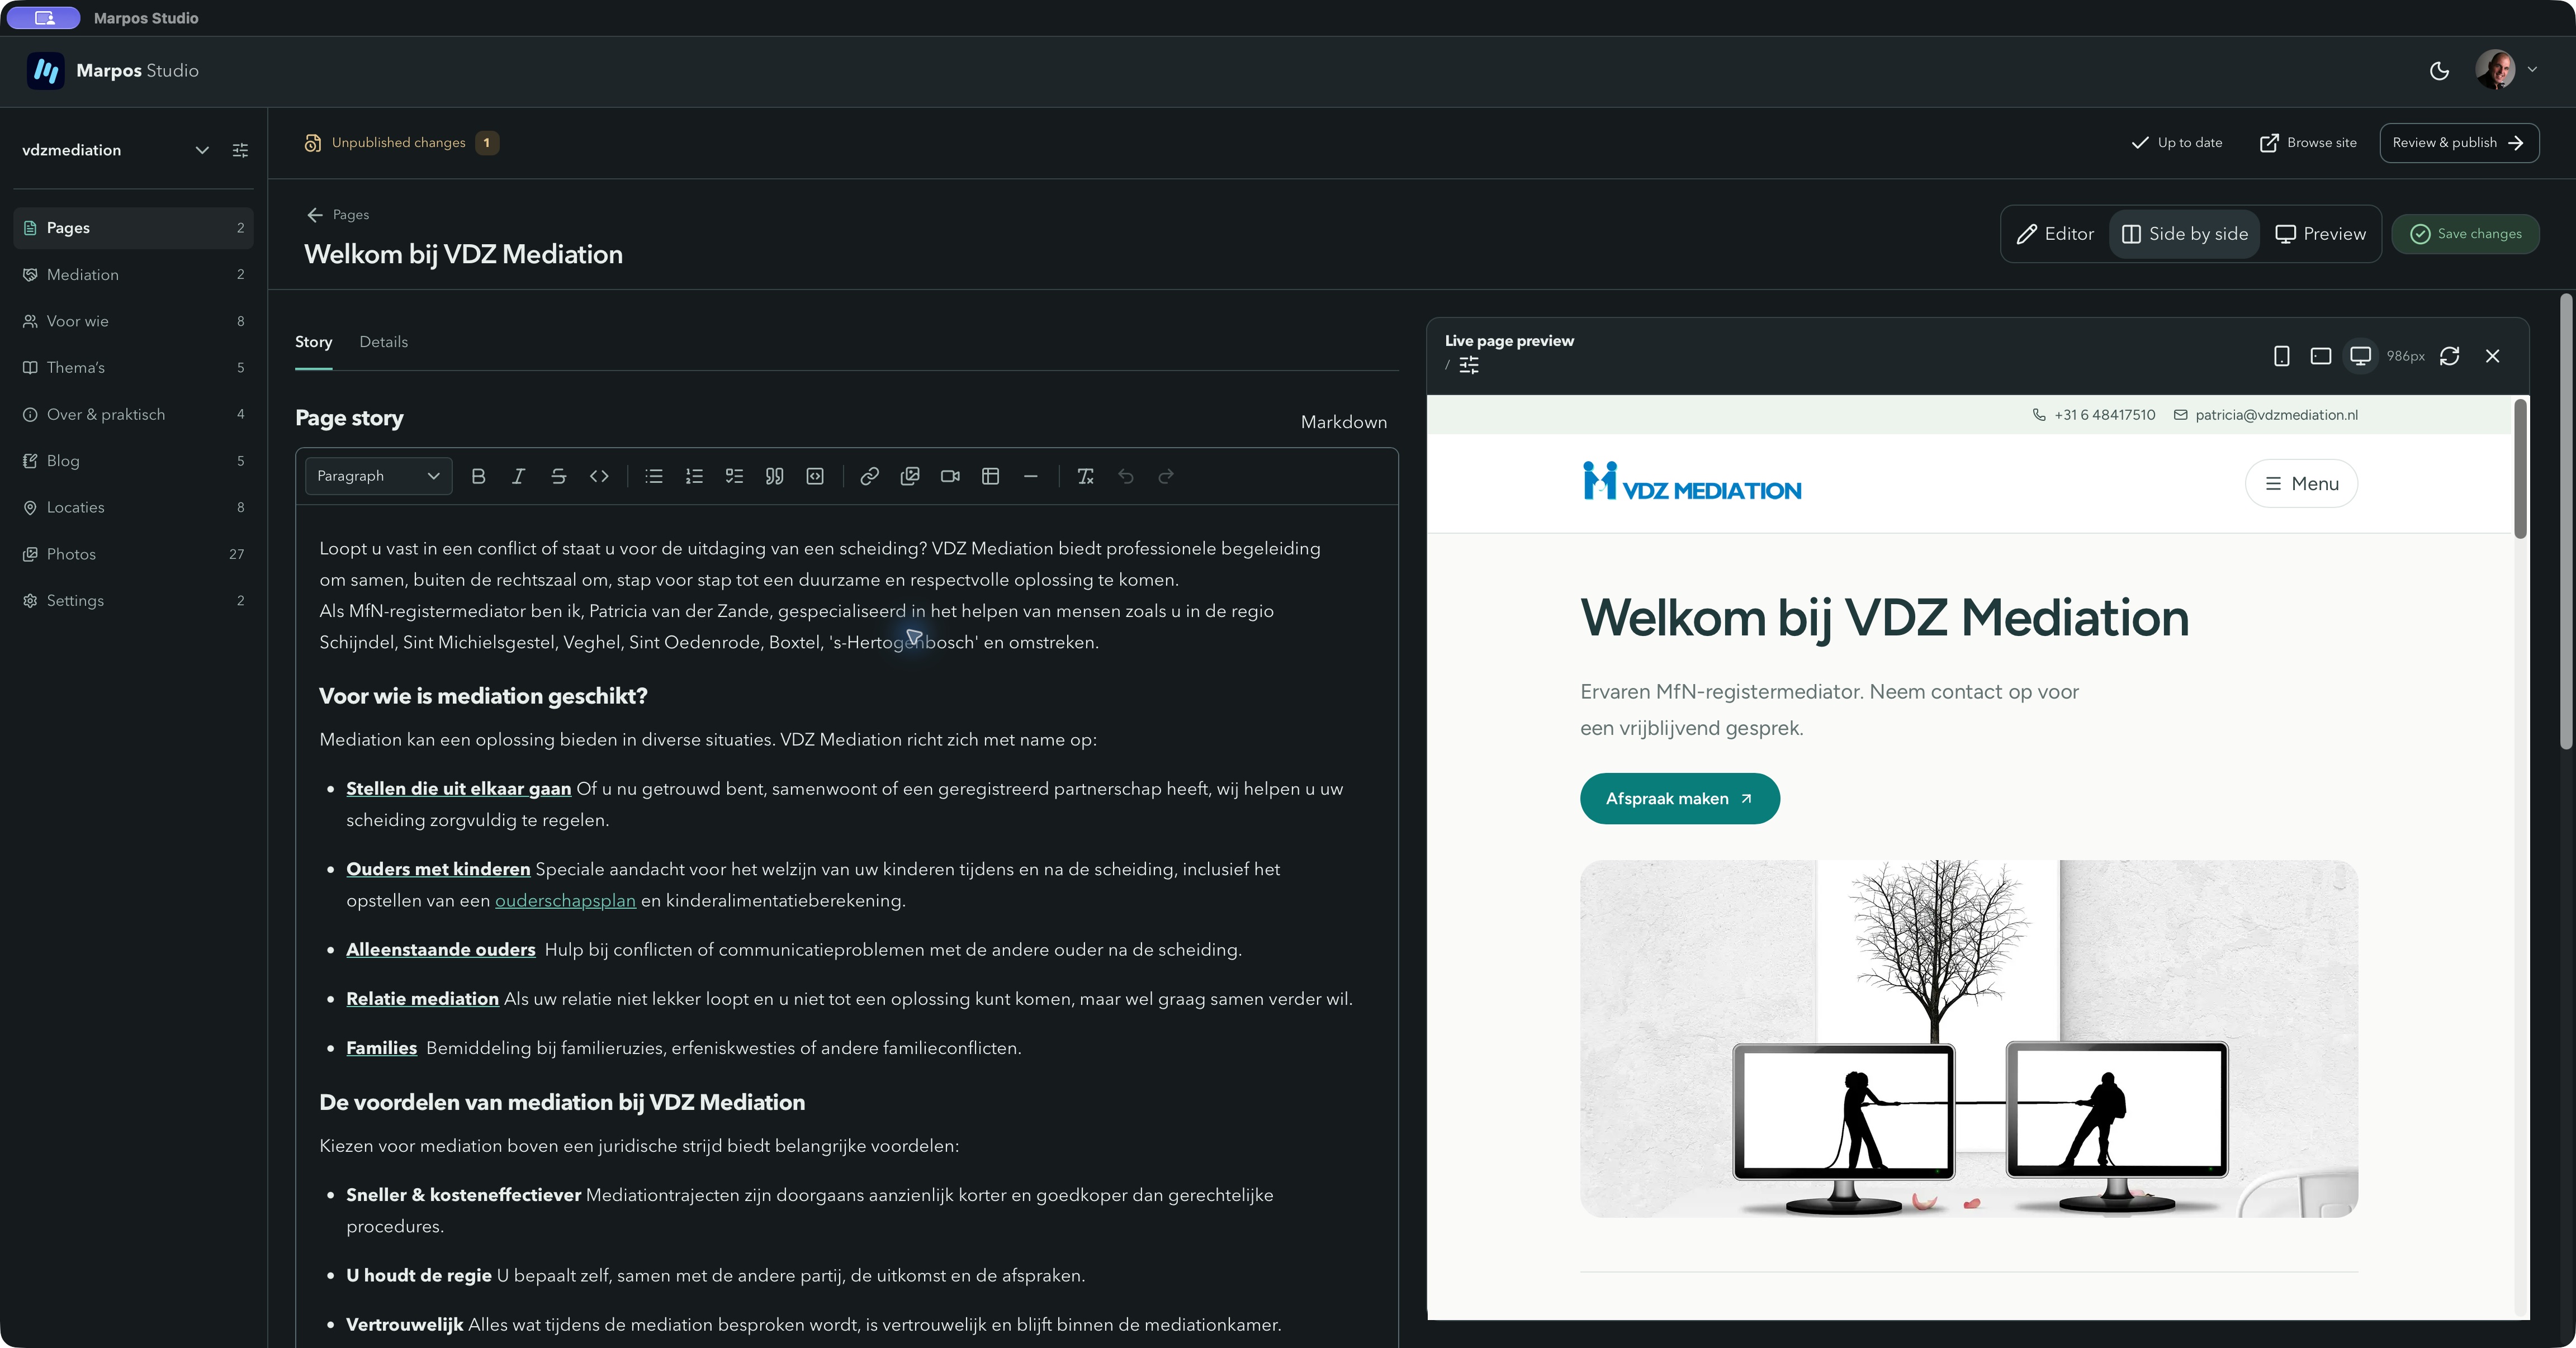
Task: Open the Blog section in sidebar
Action: 133,461
